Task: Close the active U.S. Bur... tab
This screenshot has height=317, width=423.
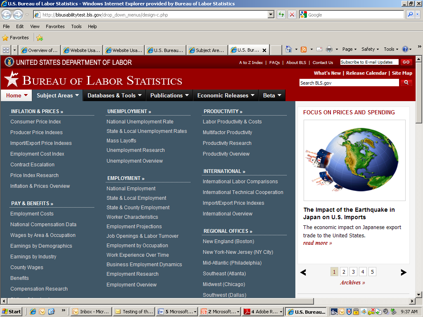Action: (x=264, y=50)
